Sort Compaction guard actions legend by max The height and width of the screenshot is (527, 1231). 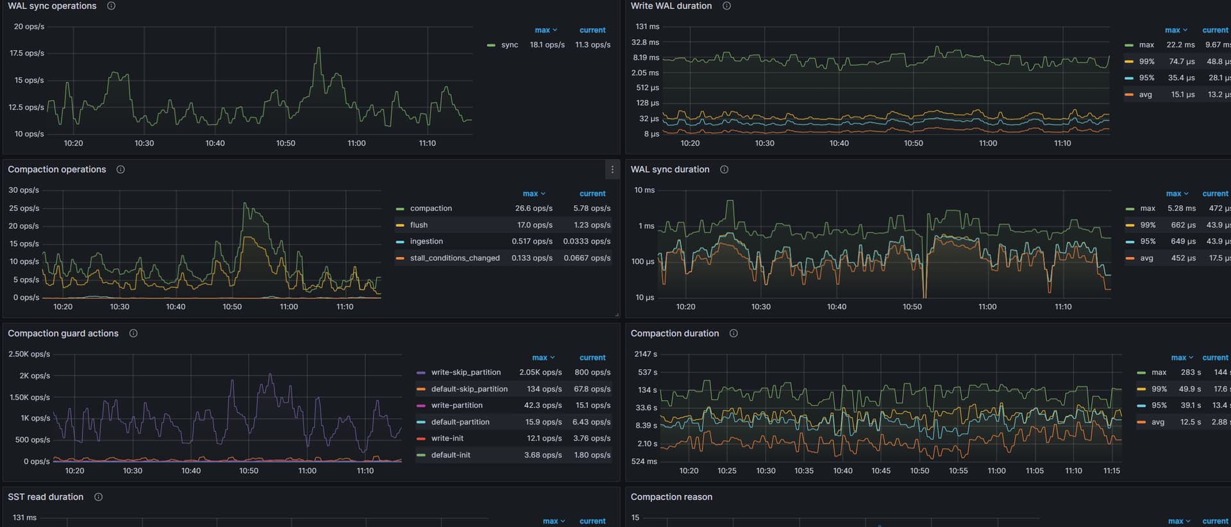[x=543, y=358]
